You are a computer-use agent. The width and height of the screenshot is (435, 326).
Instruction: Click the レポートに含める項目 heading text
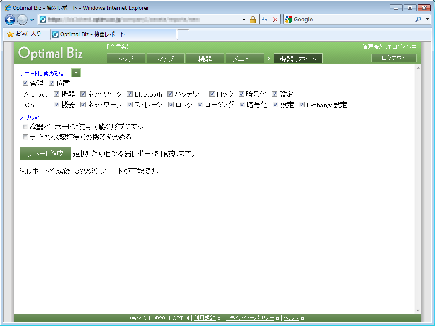tap(44, 74)
